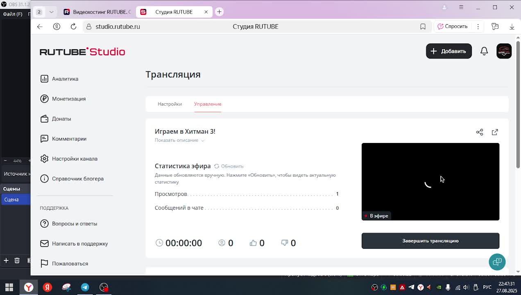Reload the page

tap(73, 26)
